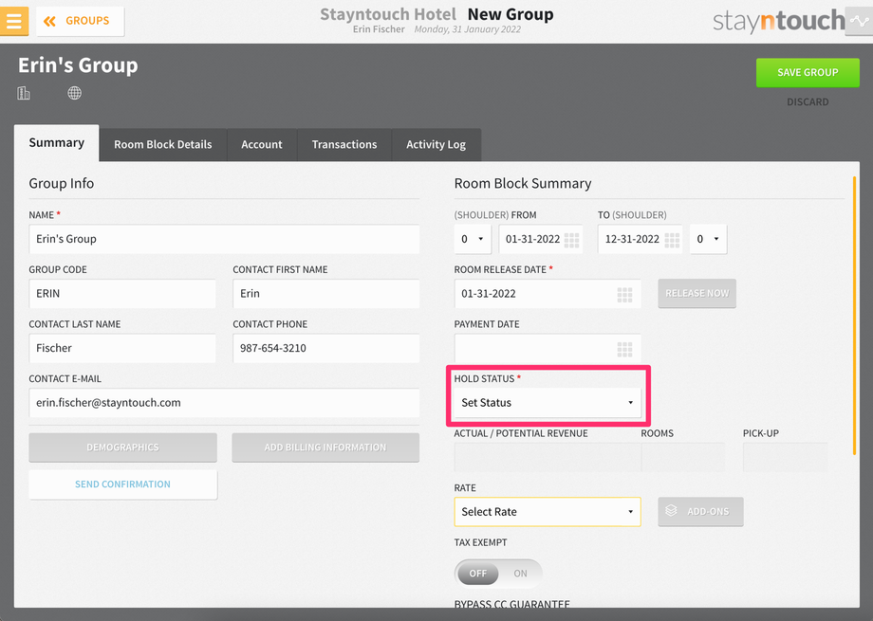Open the Demographics dialog
The height and width of the screenshot is (621, 873).
(x=122, y=447)
